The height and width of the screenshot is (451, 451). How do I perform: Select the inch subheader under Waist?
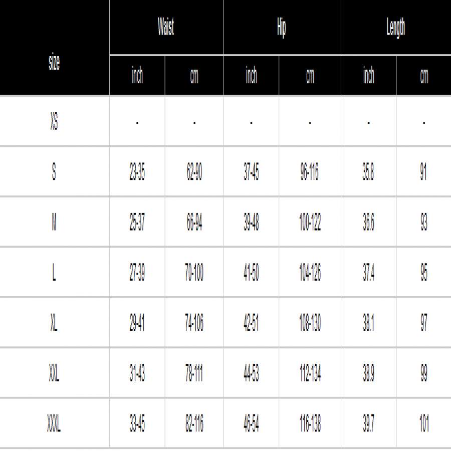(x=137, y=76)
